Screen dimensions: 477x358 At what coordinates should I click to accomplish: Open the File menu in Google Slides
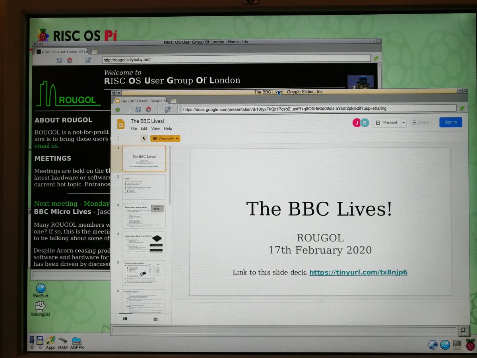pos(134,128)
